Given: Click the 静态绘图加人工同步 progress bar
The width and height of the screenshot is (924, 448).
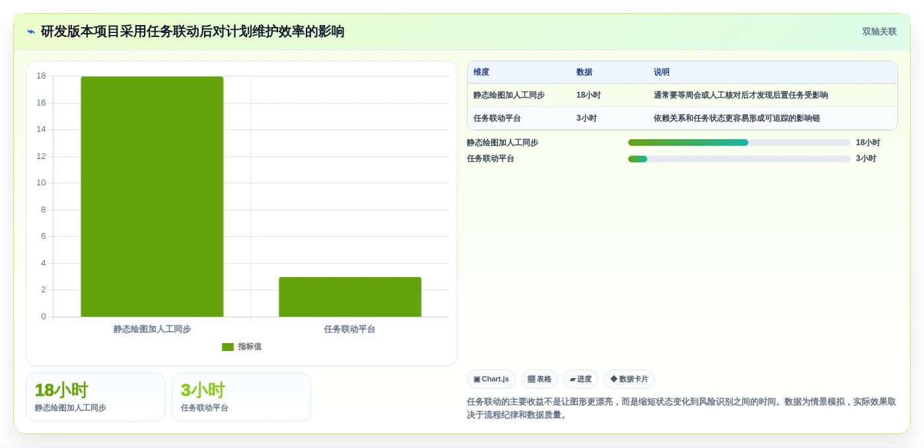Looking at the screenshot, I should (x=739, y=143).
